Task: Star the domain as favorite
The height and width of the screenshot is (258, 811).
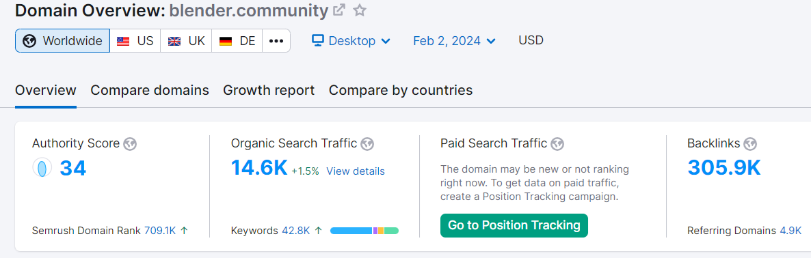Action: pyautogui.click(x=360, y=10)
